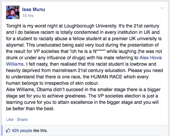Image resolution: width=170 pixels, height=136 pixels.
Task: Open the post via 15 hrs timestamp
Action: 28,16
